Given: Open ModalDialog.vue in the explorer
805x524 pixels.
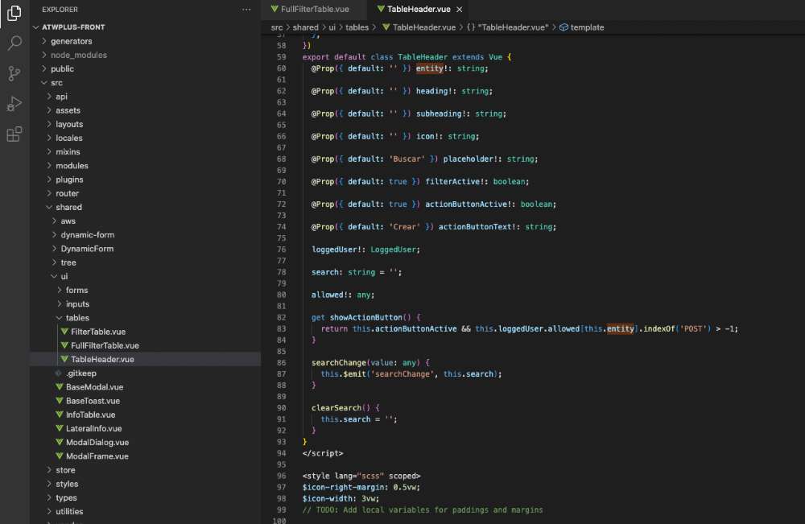Looking at the screenshot, I should coord(97,443).
